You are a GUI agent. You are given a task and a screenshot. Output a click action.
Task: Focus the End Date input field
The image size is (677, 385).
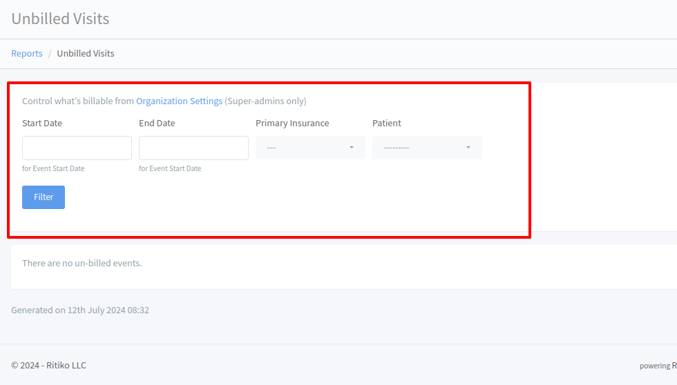(193, 148)
